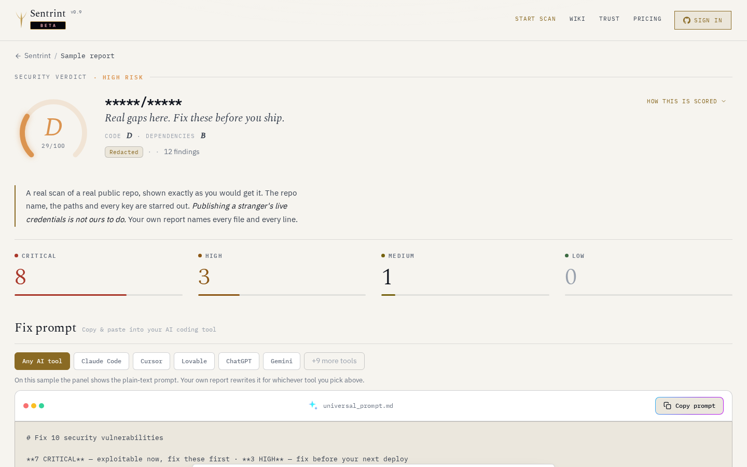The image size is (747, 467).
Task: Click the copy icon in Copy prompt
Action: point(668,406)
